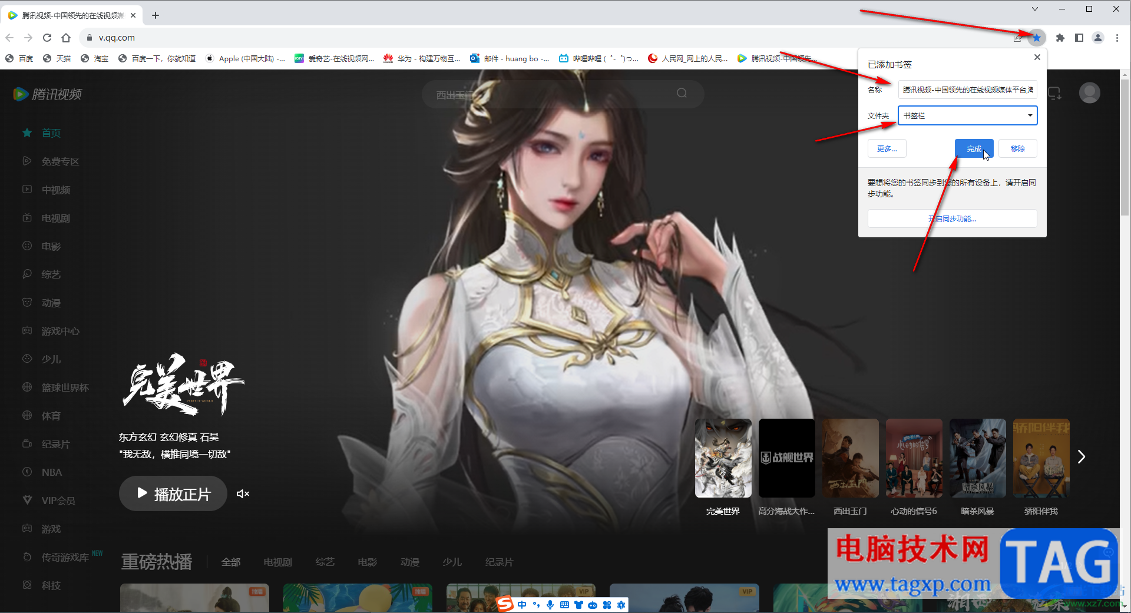Expand the tab search chevron
The width and height of the screenshot is (1131, 613).
click(x=1034, y=9)
